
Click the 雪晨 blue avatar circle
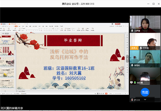tap(145, 92)
